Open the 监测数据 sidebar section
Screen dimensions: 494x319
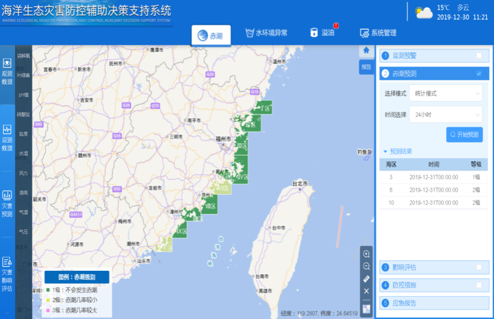[x=7, y=138]
